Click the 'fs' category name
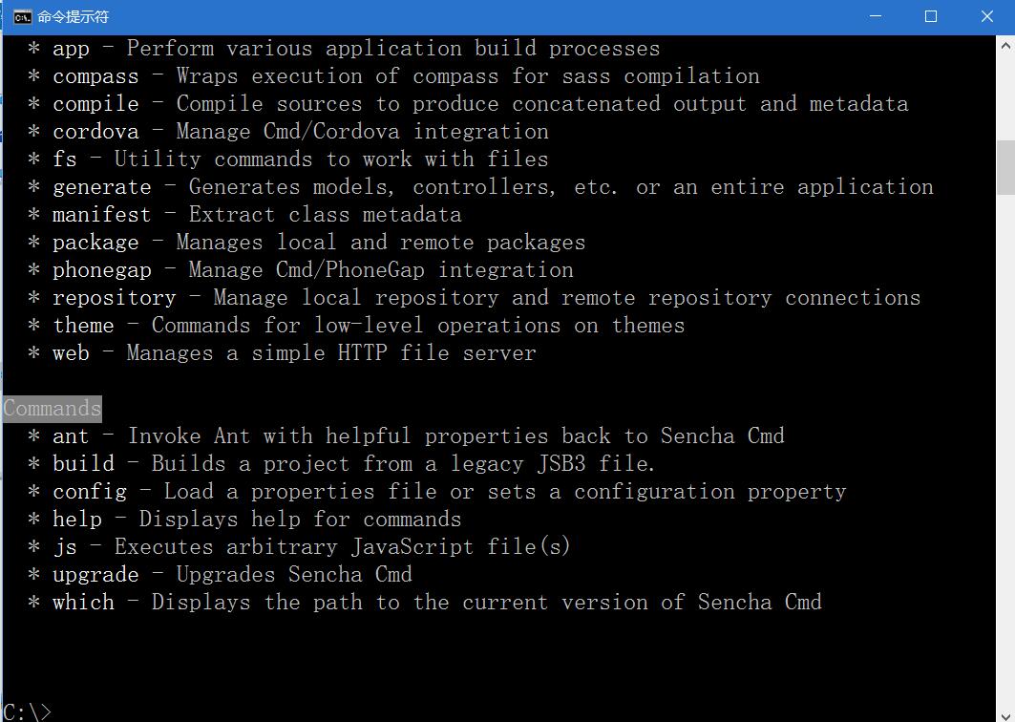 64,159
